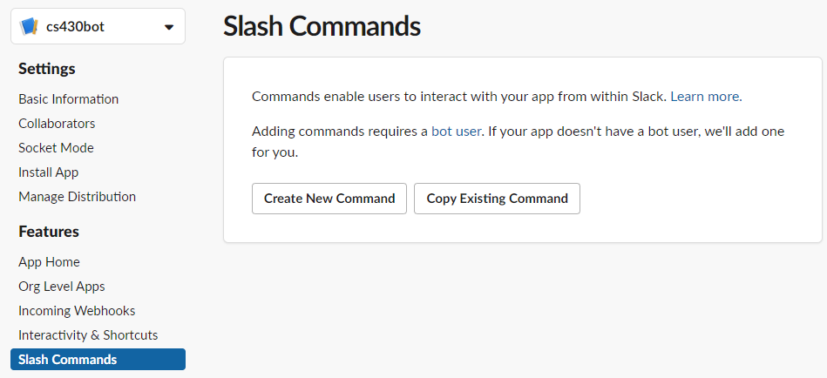Go to the Collaborators page

click(x=57, y=124)
